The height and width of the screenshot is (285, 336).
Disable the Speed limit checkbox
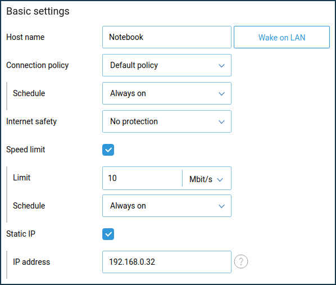coord(108,150)
